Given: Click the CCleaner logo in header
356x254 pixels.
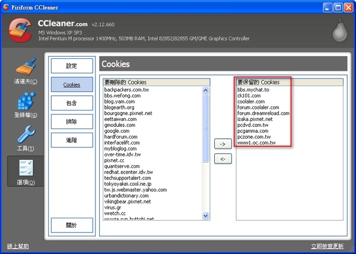Looking at the screenshot, I should 20,30.
